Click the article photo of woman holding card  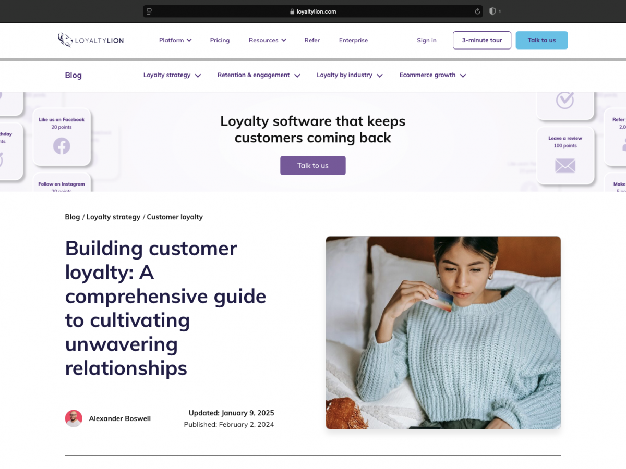[443, 332]
